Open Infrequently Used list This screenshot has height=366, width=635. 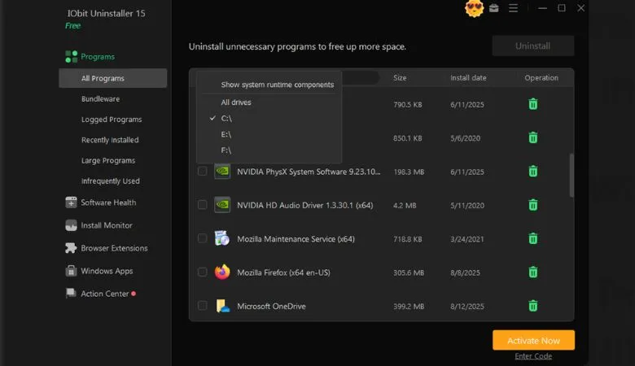tap(112, 181)
